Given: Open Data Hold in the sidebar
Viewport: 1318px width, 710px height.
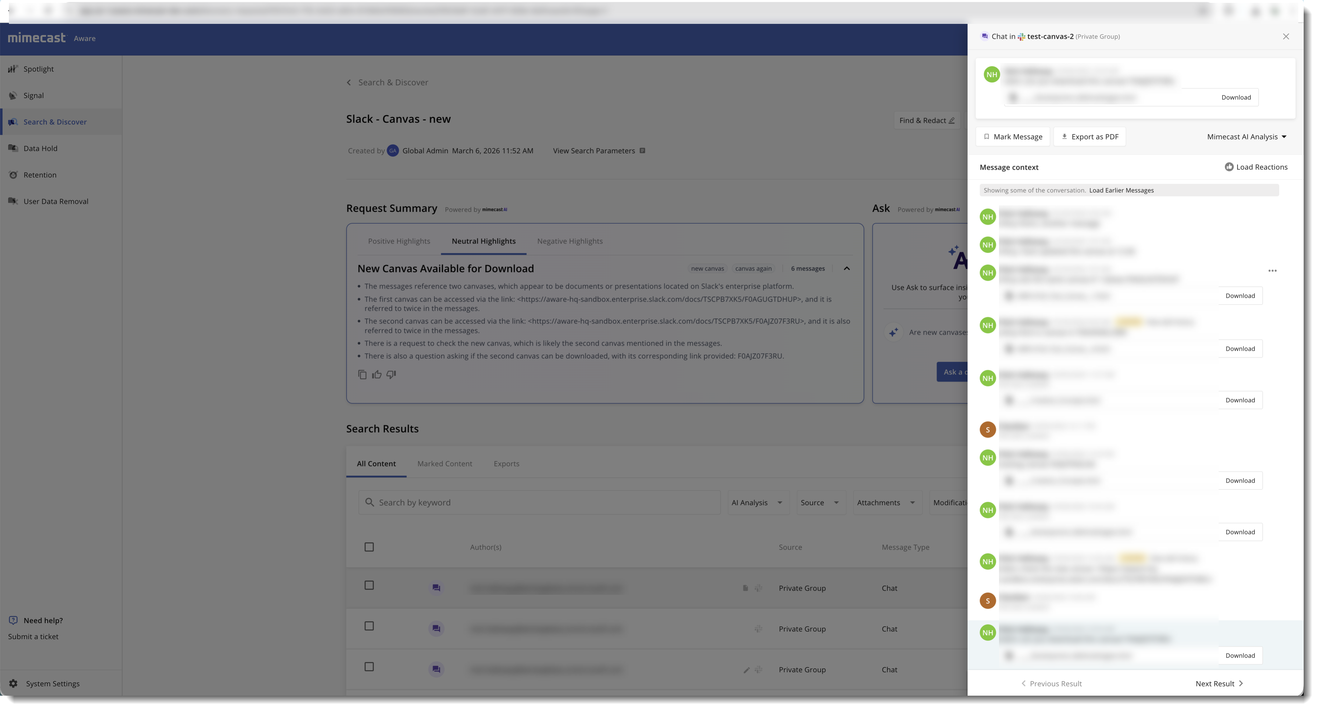Looking at the screenshot, I should (40, 148).
